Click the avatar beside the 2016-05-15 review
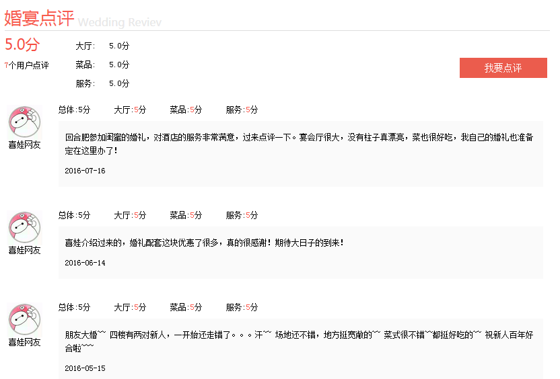560x379 pixels. point(24,319)
